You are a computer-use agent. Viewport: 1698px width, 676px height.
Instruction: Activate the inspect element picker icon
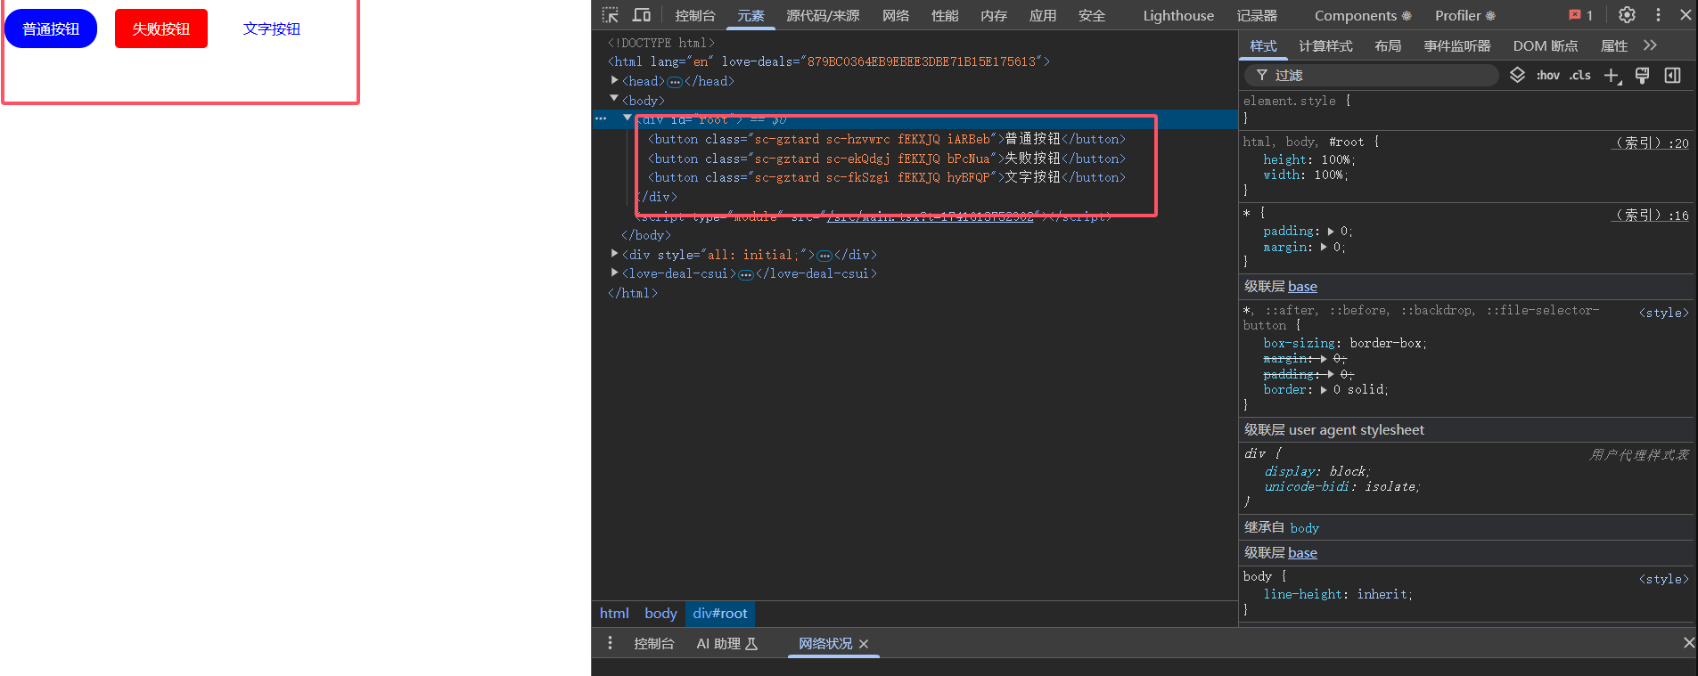610,15
